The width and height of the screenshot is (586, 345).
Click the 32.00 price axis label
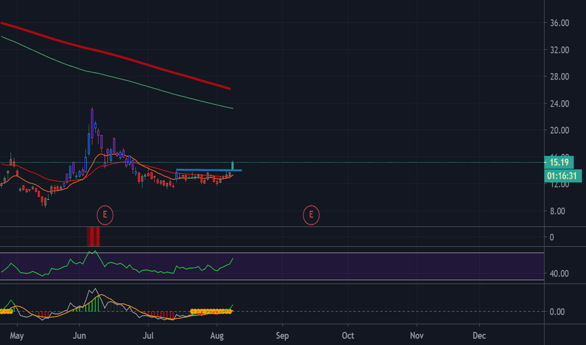560,50
